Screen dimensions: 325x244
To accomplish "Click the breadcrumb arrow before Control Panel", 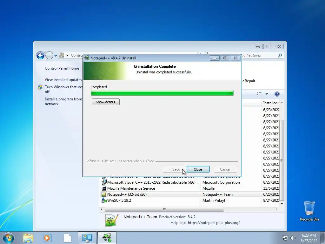I will pyautogui.click(x=67, y=55).
